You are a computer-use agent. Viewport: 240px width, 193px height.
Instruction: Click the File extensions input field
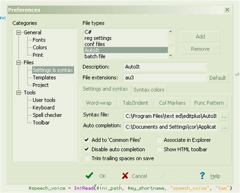(165, 78)
